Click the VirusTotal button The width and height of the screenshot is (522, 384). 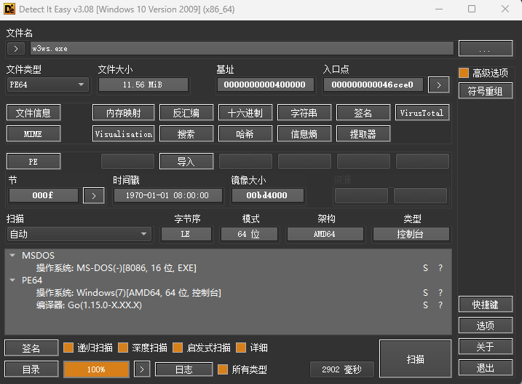click(x=422, y=113)
